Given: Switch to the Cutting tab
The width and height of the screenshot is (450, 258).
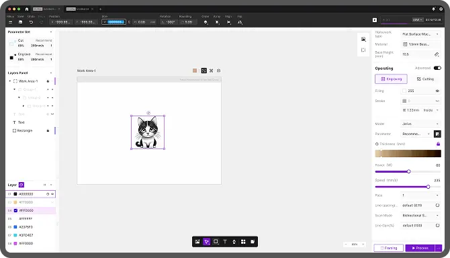Looking at the screenshot, I should pos(425,79).
